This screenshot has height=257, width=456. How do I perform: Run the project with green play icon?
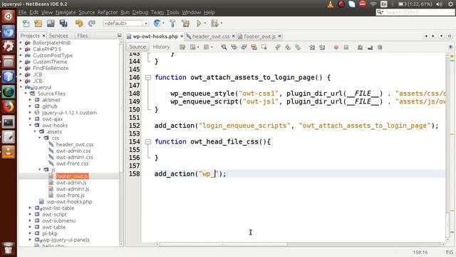coord(199,24)
